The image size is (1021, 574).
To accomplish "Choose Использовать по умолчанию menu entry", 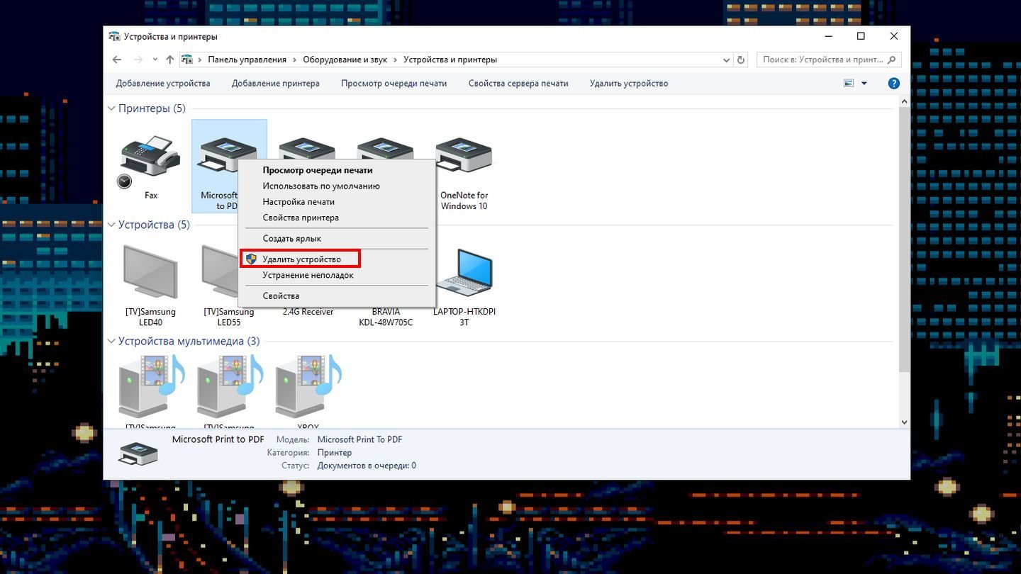I will [x=337, y=186].
